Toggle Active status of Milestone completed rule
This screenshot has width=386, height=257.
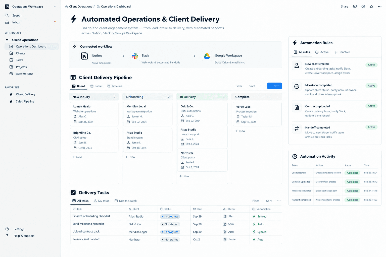click(371, 86)
